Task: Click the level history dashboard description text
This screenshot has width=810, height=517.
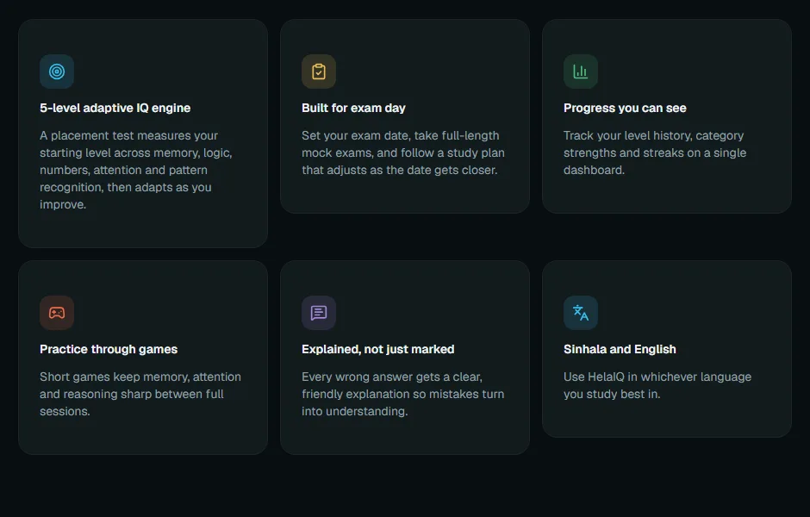Action: (655, 153)
